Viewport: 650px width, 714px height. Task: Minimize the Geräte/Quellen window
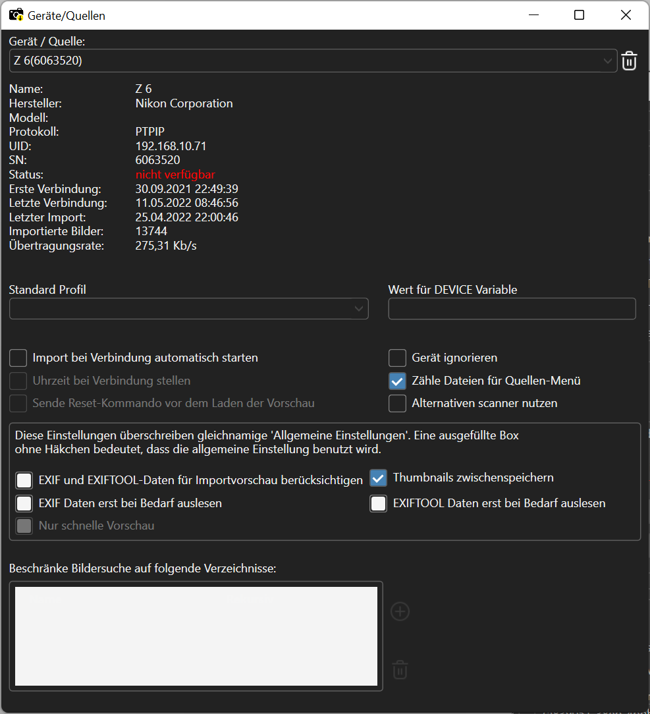(x=534, y=15)
